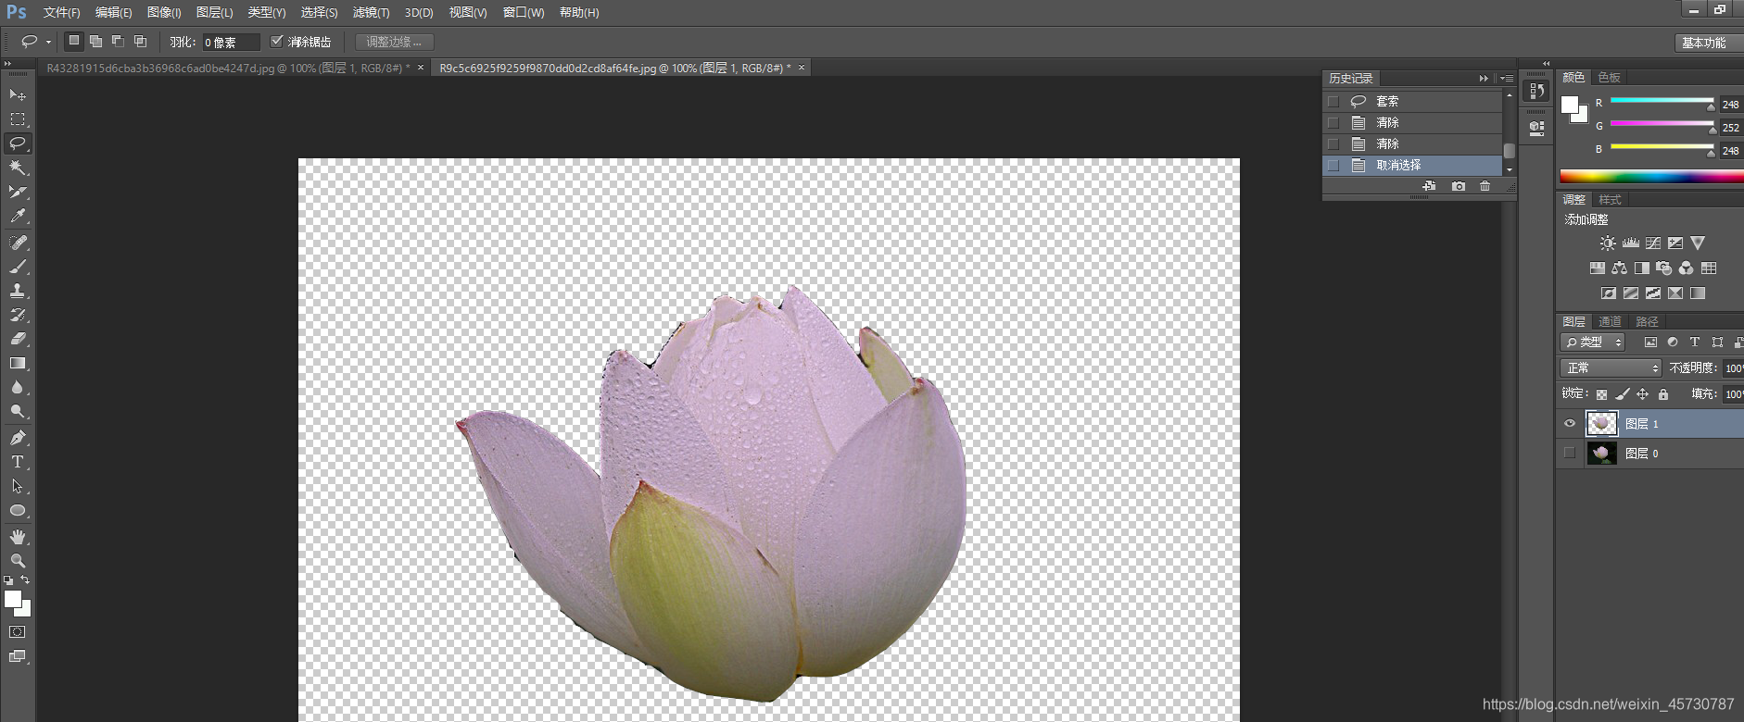Open the 滤镜(T) menu

[371, 12]
